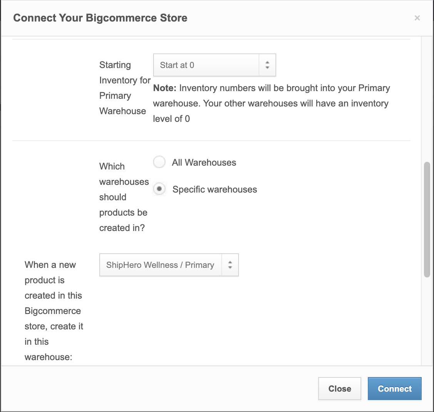The image size is (434, 412).
Task: Click the When a new product label
Action: (x=54, y=311)
